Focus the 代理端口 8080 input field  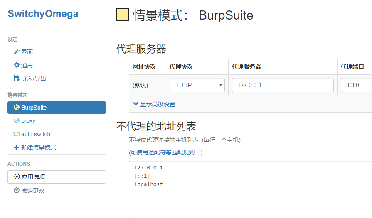(356, 85)
